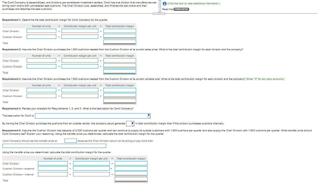Click Requirement 3 Chair Division contribution margin per unit field

(x=80, y=90)
